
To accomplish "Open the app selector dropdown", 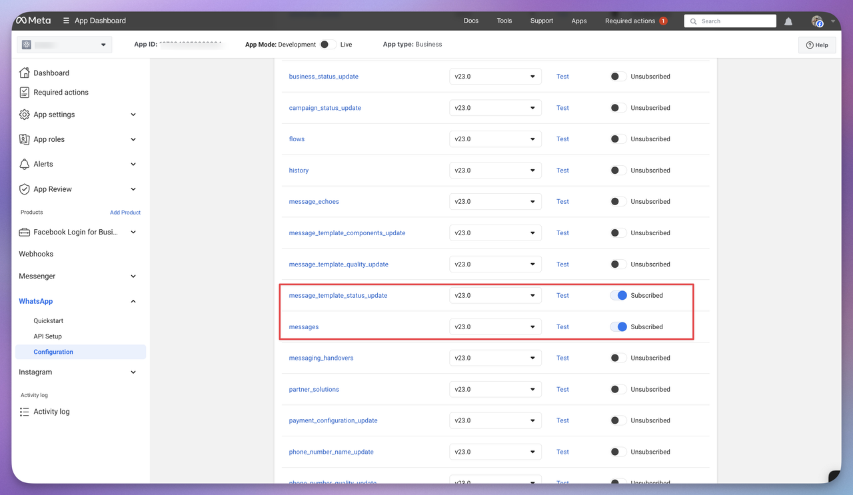I will pyautogui.click(x=65, y=45).
